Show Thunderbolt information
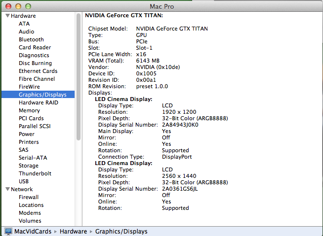This screenshot has height=236, width=323. 35,173
